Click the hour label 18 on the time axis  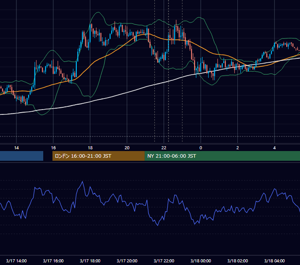coord(90,148)
